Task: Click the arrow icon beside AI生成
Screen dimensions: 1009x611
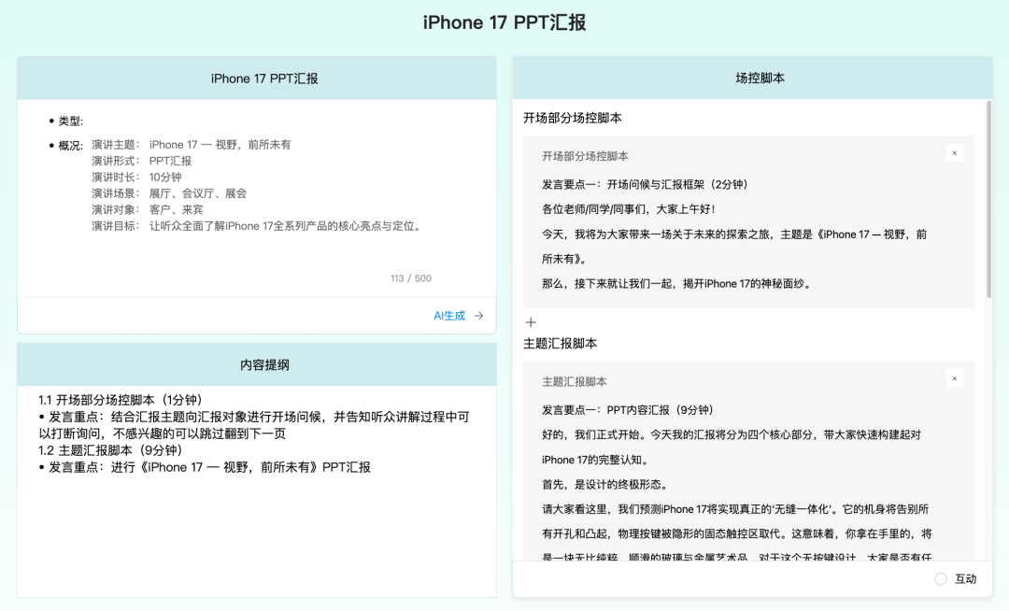Action: [x=479, y=316]
